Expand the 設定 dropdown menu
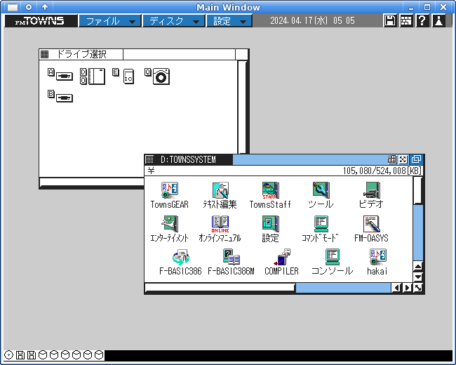Image resolution: width=456 pixels, height=365 pixels. pyautogui.click(x=229, y=21)
